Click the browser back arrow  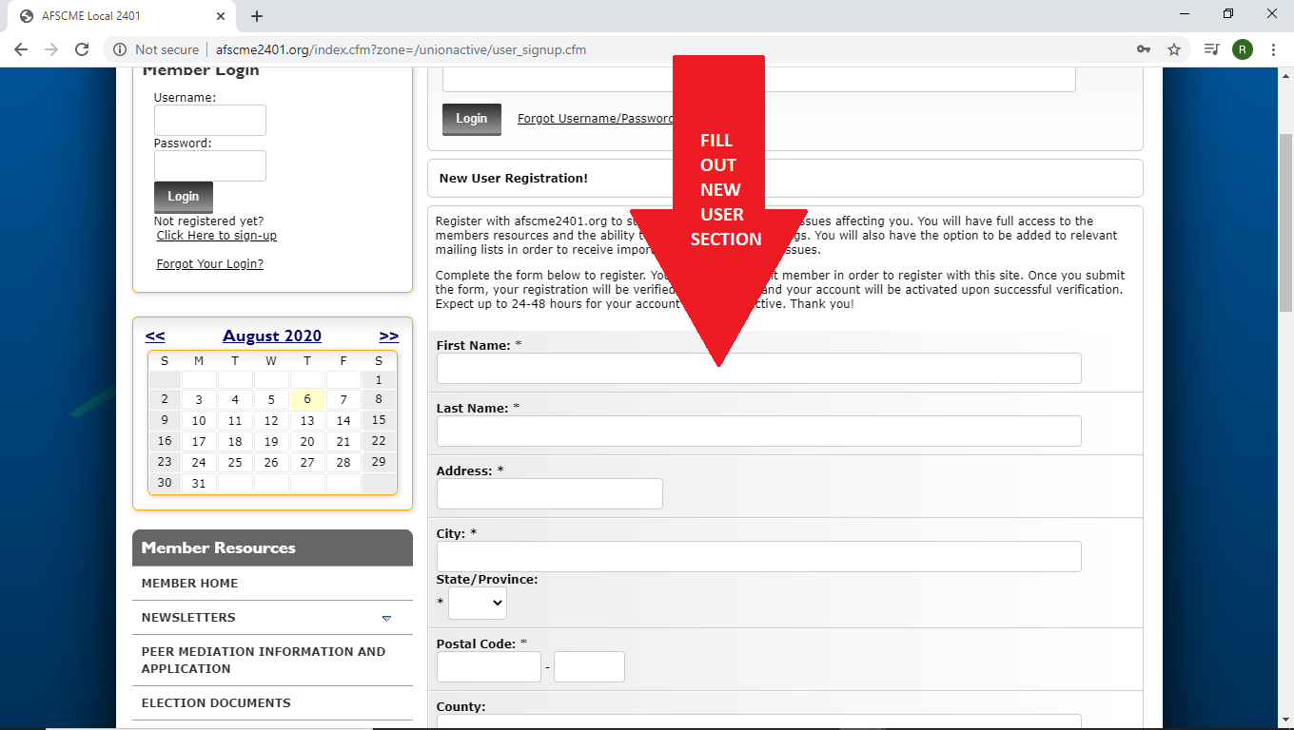(x=21, y=49)
